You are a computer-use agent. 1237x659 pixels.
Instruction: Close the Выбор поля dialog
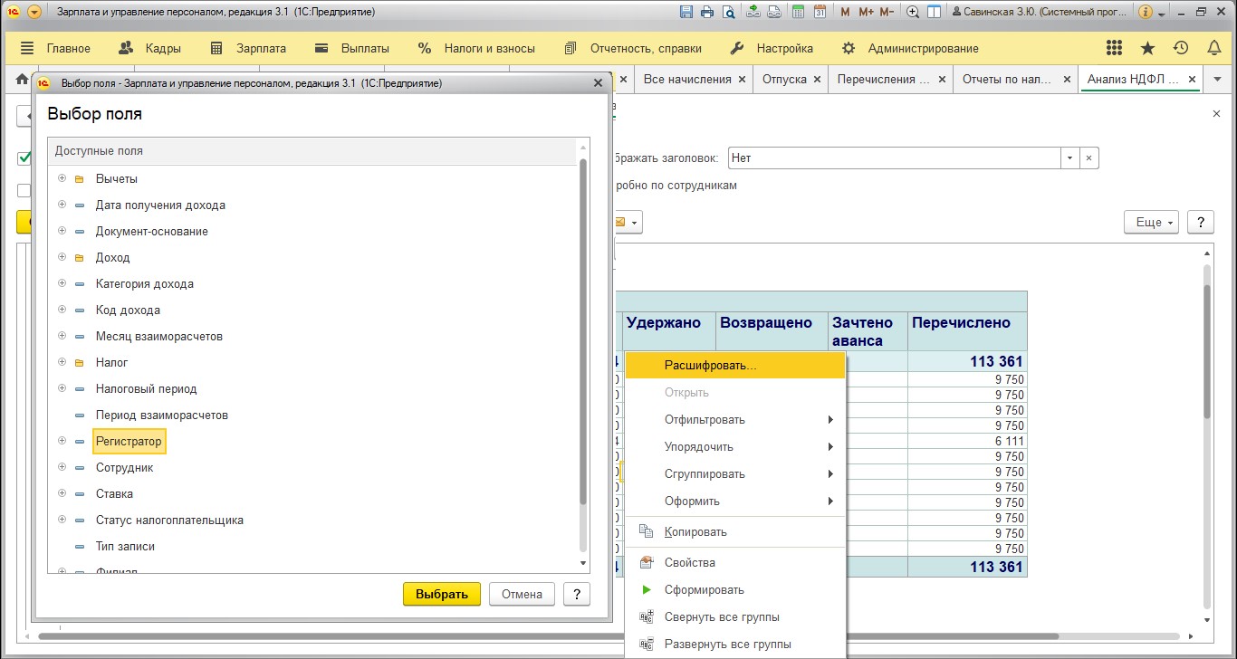[x=597, y=82]
